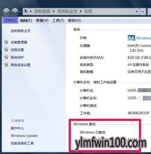Expand arrow after 系统和安全 breadcrumb

(x=81, y=12)
